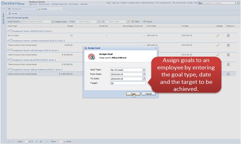Screen dimensions: 241x144
Task: Jump to the last page of goals
Action: 41,141
